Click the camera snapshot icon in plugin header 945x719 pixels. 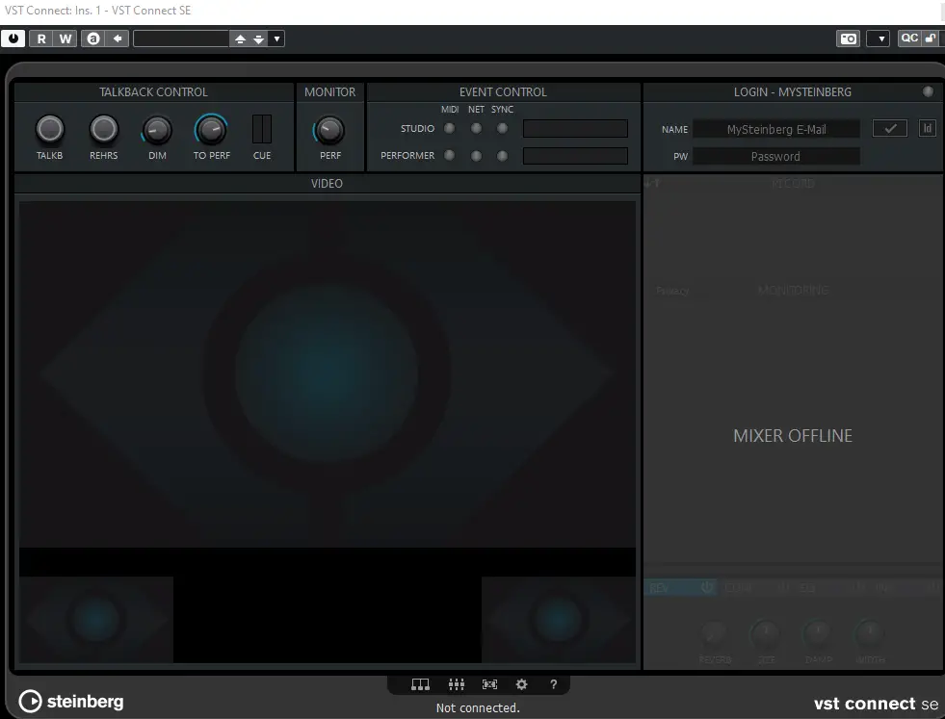(848, 39)
